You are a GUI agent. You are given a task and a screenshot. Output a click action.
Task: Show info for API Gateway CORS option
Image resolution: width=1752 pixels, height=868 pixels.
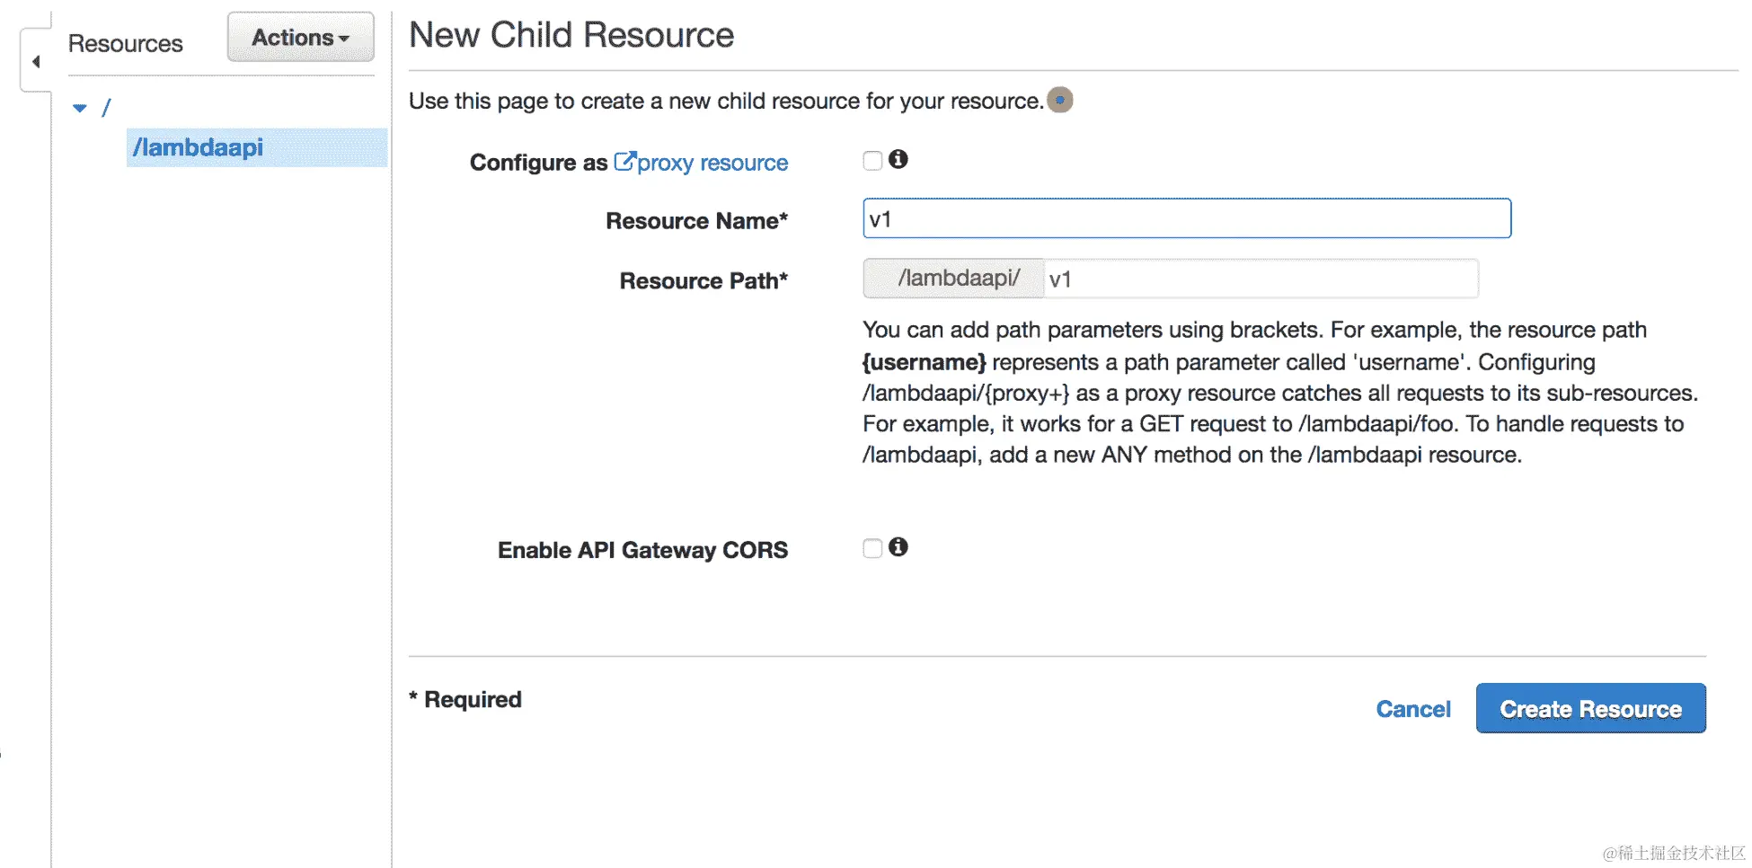tap(898, 546)
